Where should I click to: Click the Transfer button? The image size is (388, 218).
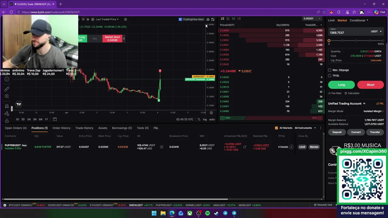[x=375, y=132]
